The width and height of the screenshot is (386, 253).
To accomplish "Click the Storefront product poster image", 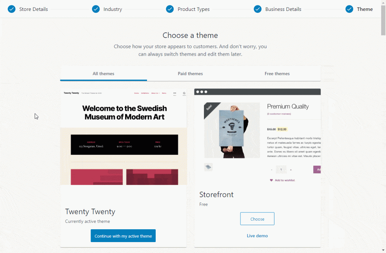I will [232, 130].
